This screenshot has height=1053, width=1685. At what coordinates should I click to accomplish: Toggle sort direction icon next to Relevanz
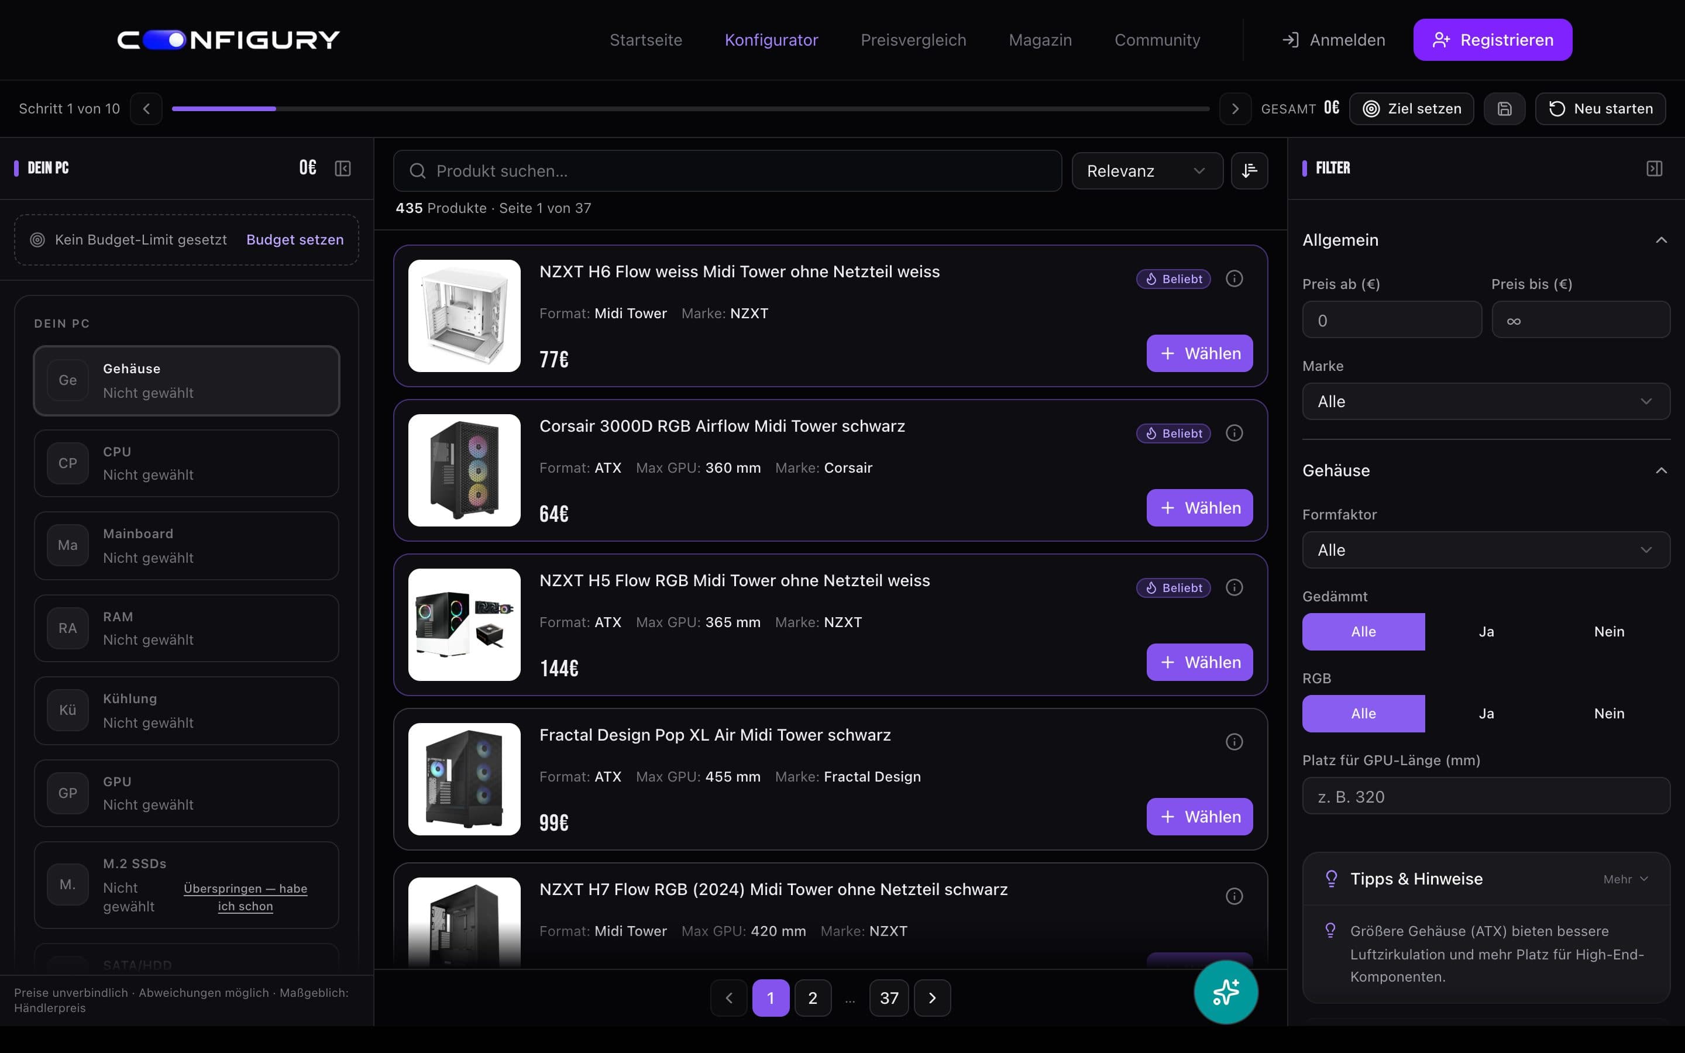(x=1249, y=171)
